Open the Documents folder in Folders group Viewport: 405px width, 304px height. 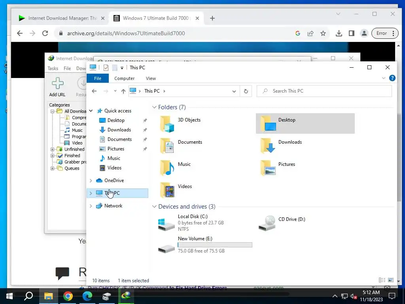click(x=181, y=146)
